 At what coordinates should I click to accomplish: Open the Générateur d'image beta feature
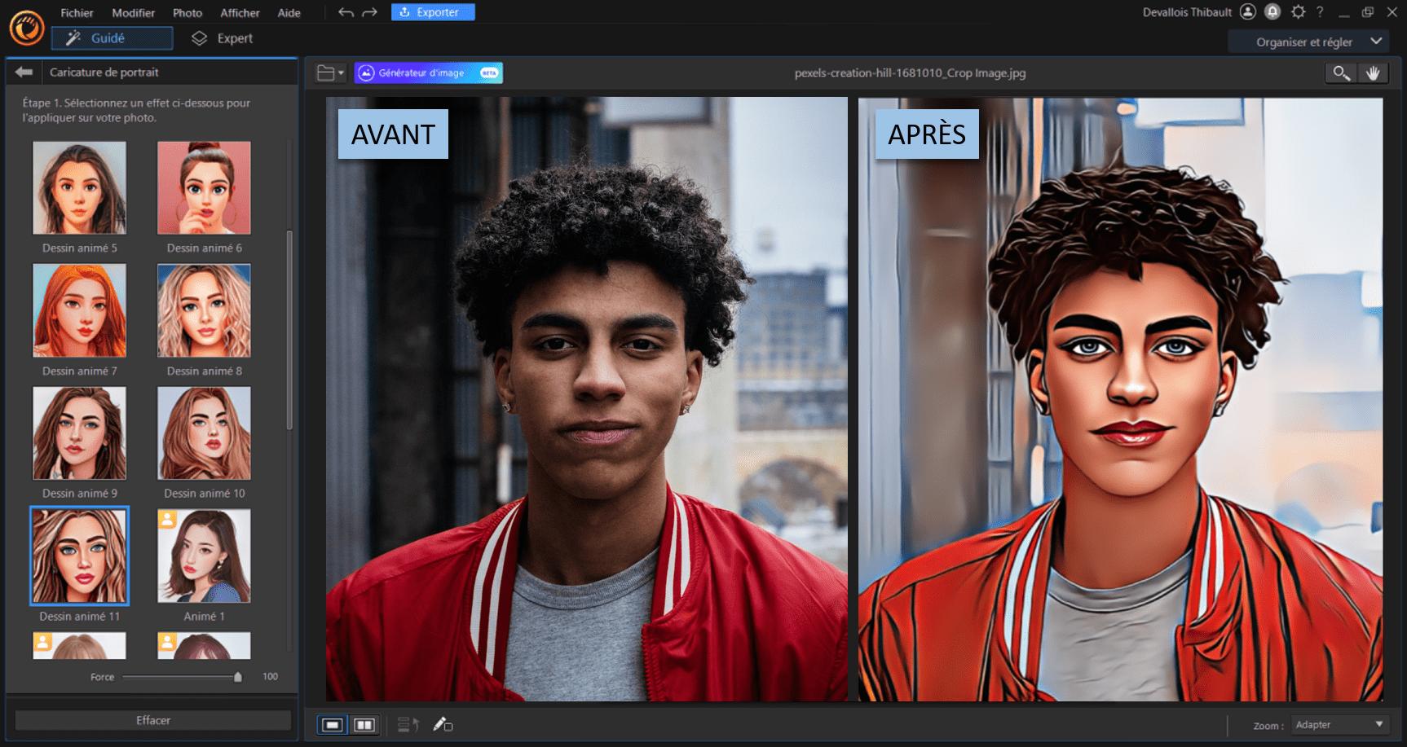(428, 73)
